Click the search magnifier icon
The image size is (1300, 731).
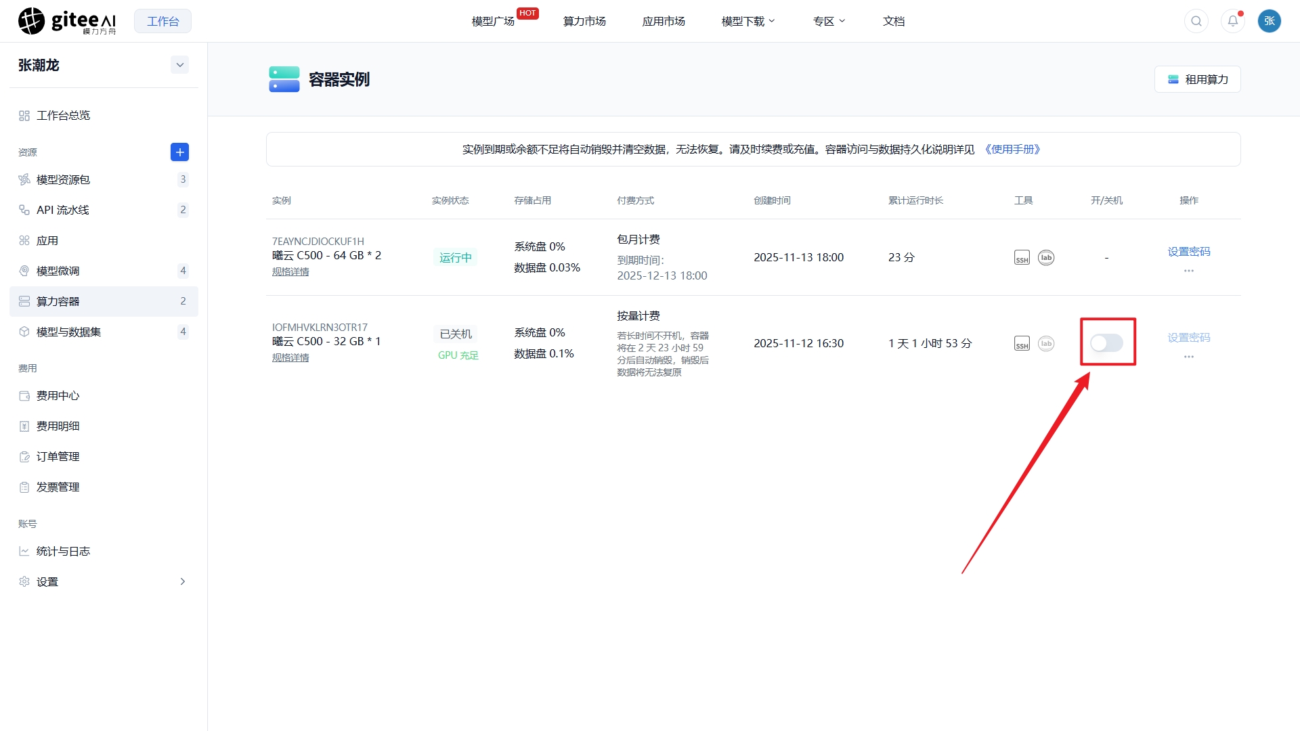[1196, 21]
